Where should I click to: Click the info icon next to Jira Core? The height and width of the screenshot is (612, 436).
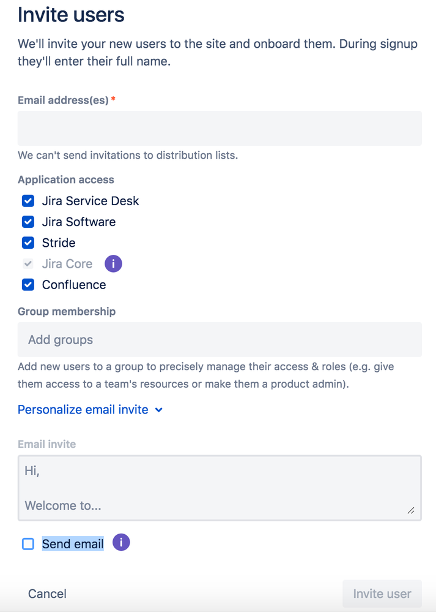coord(113,263)
